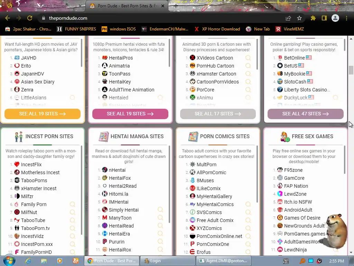Image resolution: width=354 pixels, height=266 pixels.
Task: Open the BetOnline link
Action: point(294,58)
